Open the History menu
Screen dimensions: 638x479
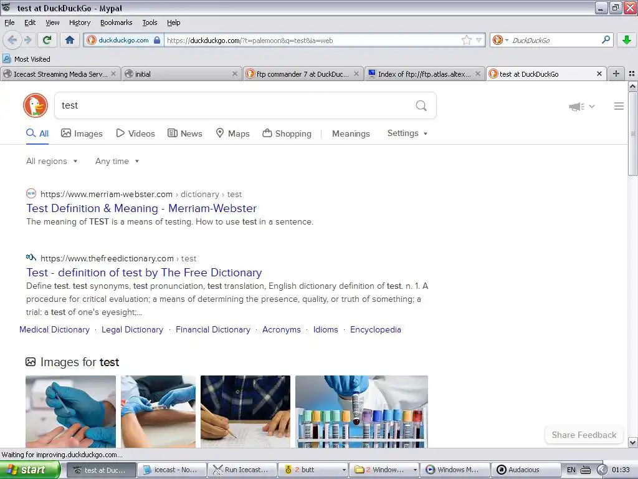(x=79, y=22)
